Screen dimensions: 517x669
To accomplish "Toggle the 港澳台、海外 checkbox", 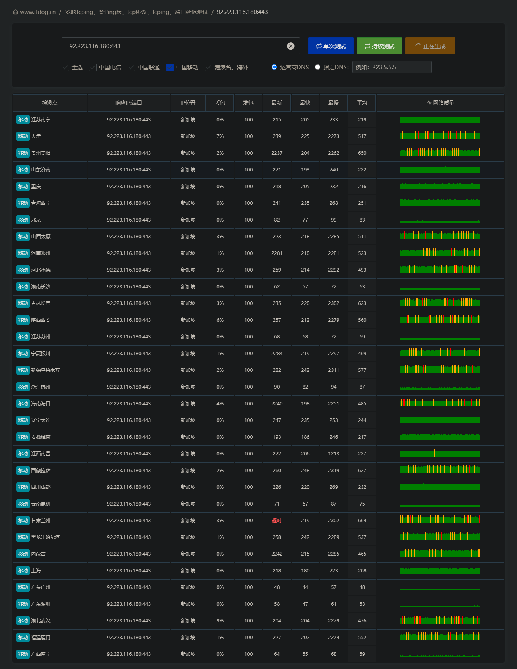I will click(x=209, y=67).
